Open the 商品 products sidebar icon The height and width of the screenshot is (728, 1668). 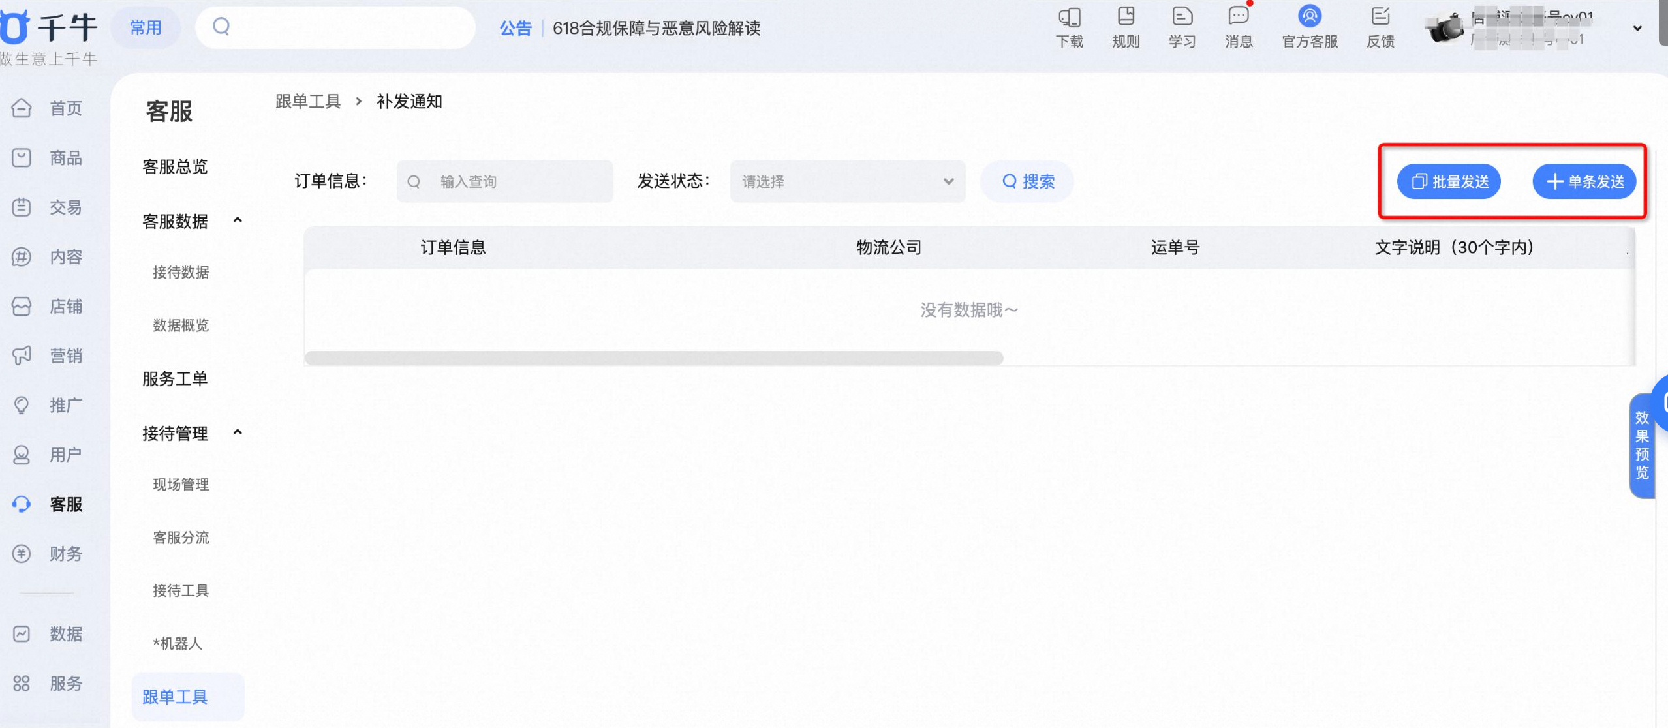pyautogui.click(x=22, y=157)
